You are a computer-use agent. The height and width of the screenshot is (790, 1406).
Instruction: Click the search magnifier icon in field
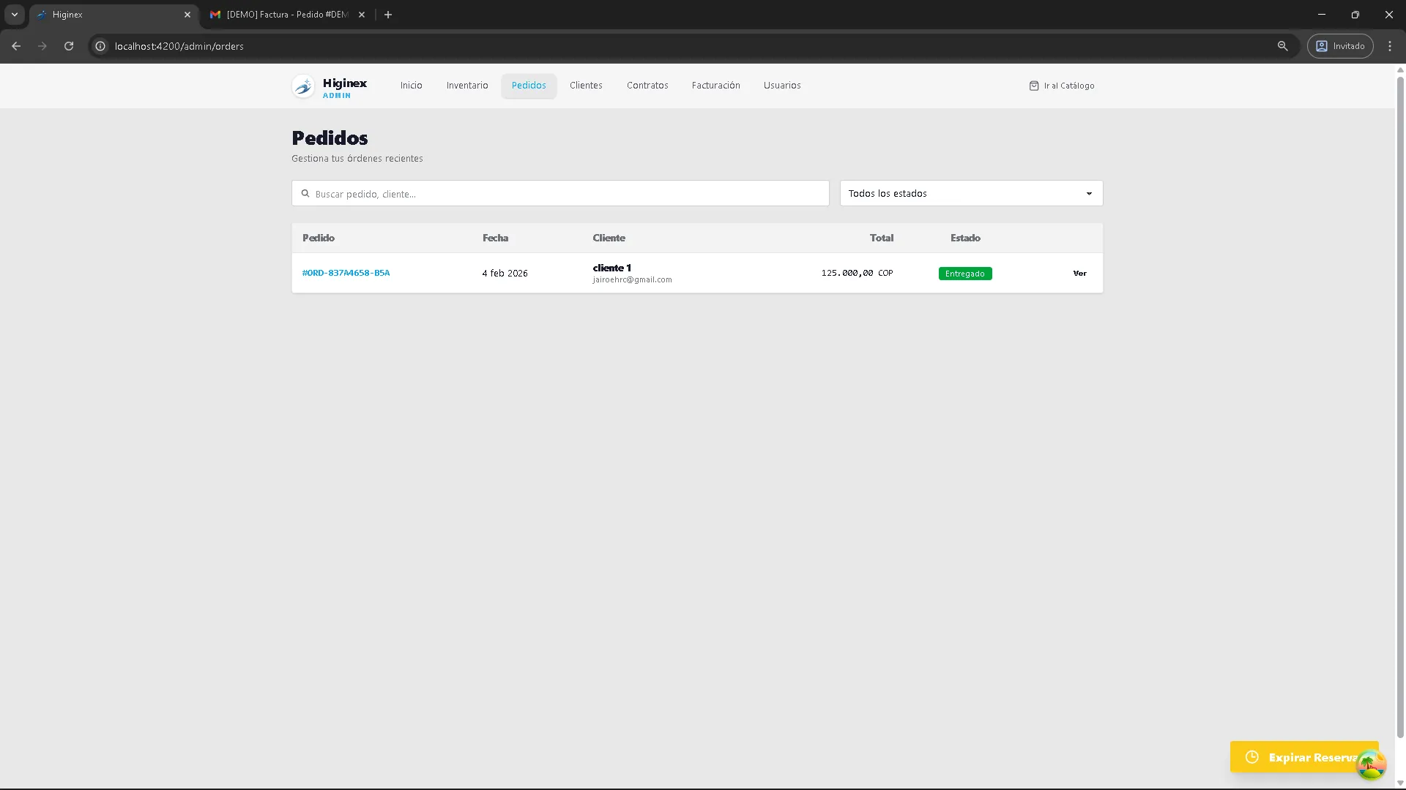point(305,194)
